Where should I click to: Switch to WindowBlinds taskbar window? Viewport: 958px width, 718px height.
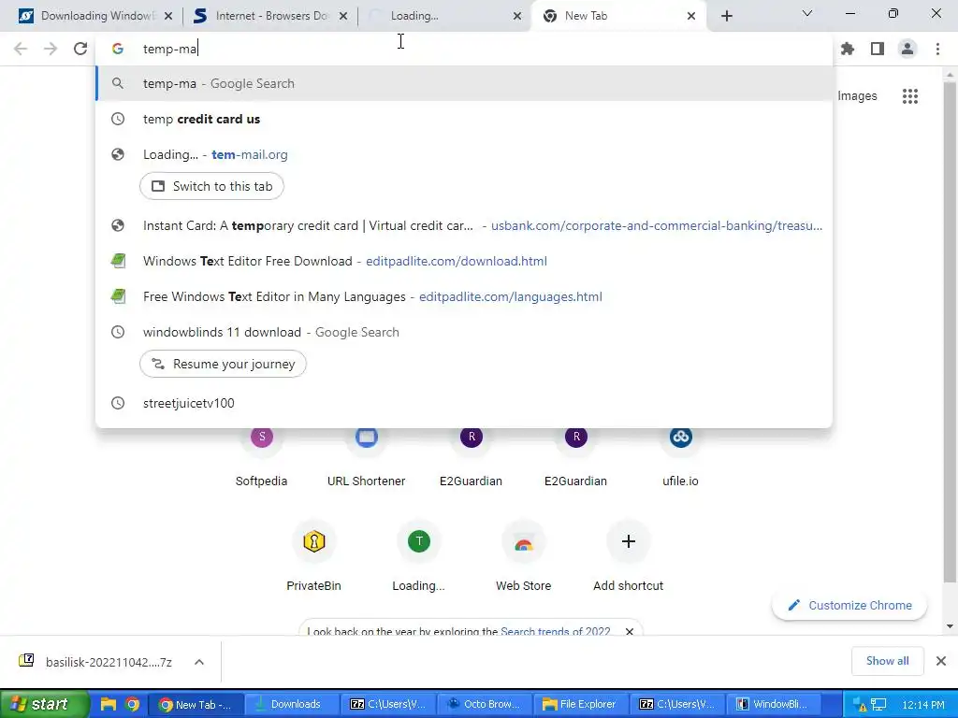(x=774, y=704)
